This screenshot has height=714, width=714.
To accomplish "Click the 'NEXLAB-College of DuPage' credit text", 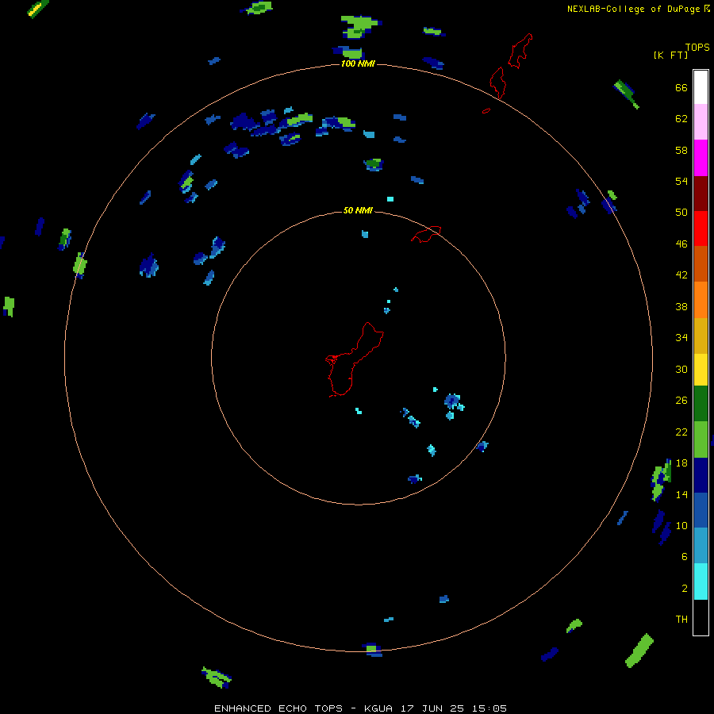I will click(634, 9).
